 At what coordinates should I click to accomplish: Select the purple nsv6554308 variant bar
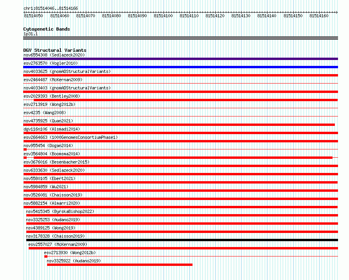pos(180,59)
